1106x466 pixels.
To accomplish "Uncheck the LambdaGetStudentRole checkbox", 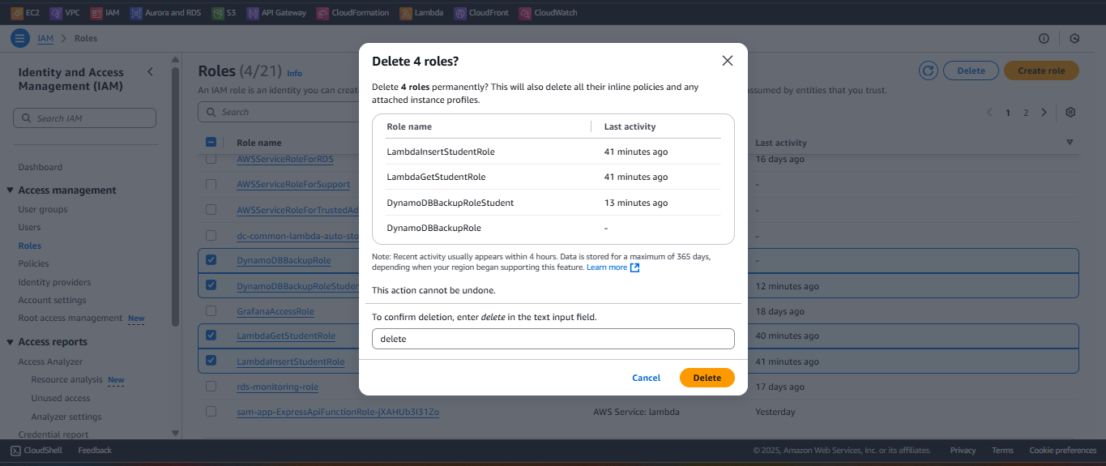I will [x=211, y=335].
